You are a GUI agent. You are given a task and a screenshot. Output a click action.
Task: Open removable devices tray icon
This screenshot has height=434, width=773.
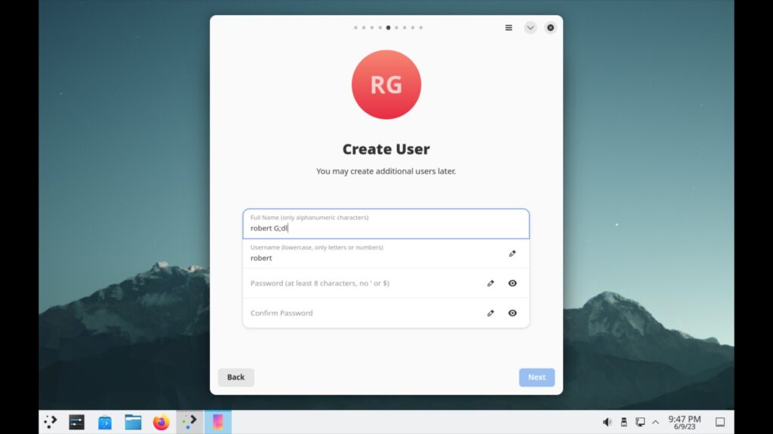(624, 422)
